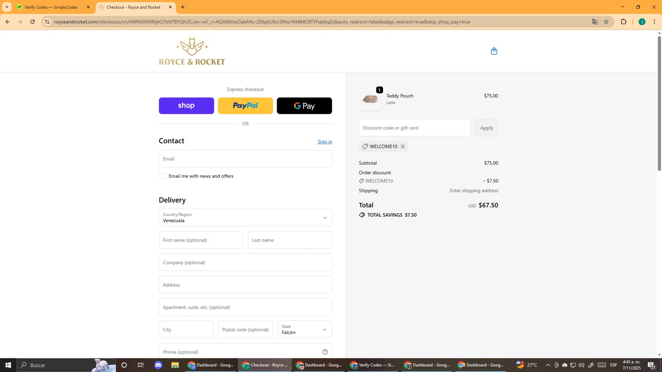
Task: Open the clock showing 4:43 a. m.
Action: click(x=632, y=365)
